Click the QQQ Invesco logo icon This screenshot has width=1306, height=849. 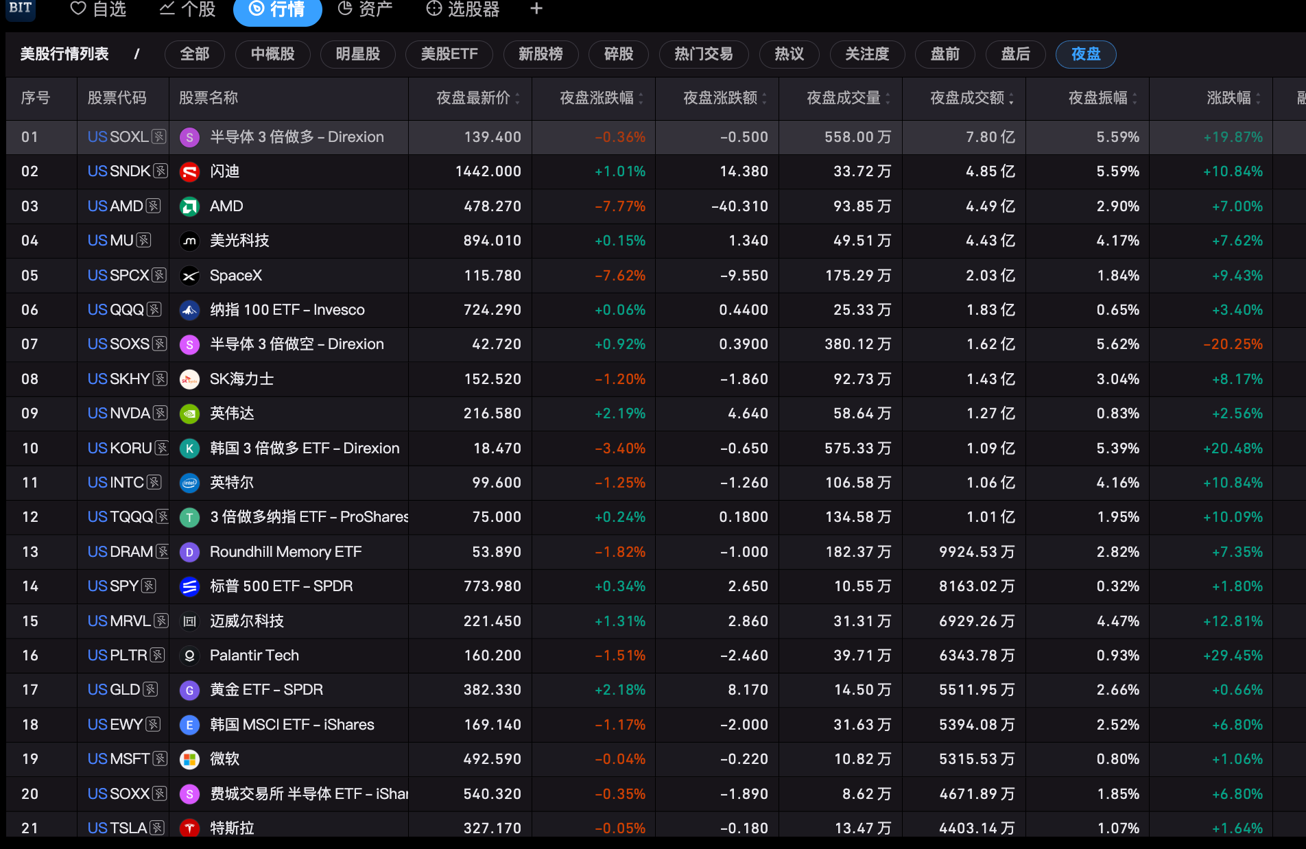(189, 310)
